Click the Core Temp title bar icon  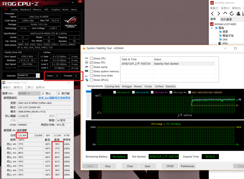(x=4, y=82)
